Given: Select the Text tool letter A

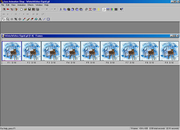Looking at the screenshot, I should click(x=40, y=19).
